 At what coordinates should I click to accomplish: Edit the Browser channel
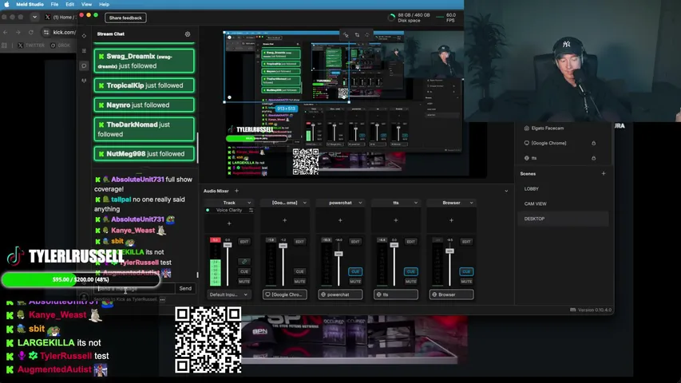pyautogui.click(x=466, y=242)
